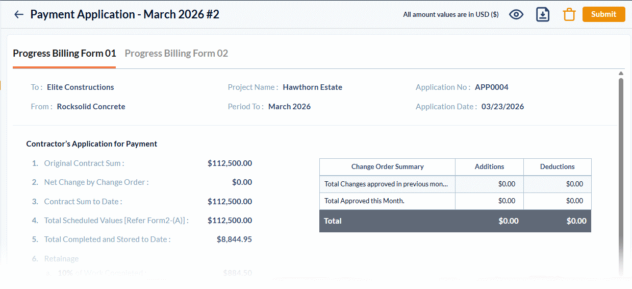Delete the payment application via trash icon

click(x=569, y=14)
